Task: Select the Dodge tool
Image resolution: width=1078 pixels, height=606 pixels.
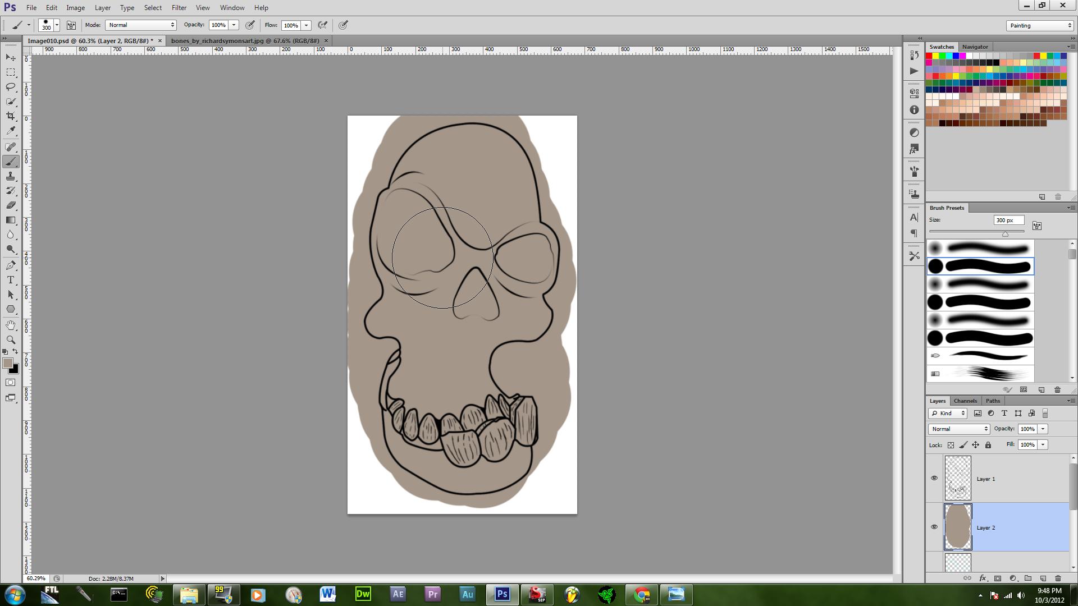Action: point(11,249)
